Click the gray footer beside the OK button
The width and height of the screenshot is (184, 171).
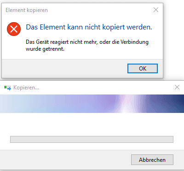pyautogui.click(x=64, y=68)
